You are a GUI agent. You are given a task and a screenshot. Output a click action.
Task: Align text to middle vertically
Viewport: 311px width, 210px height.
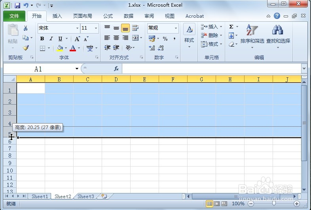(x=116, y=28)
